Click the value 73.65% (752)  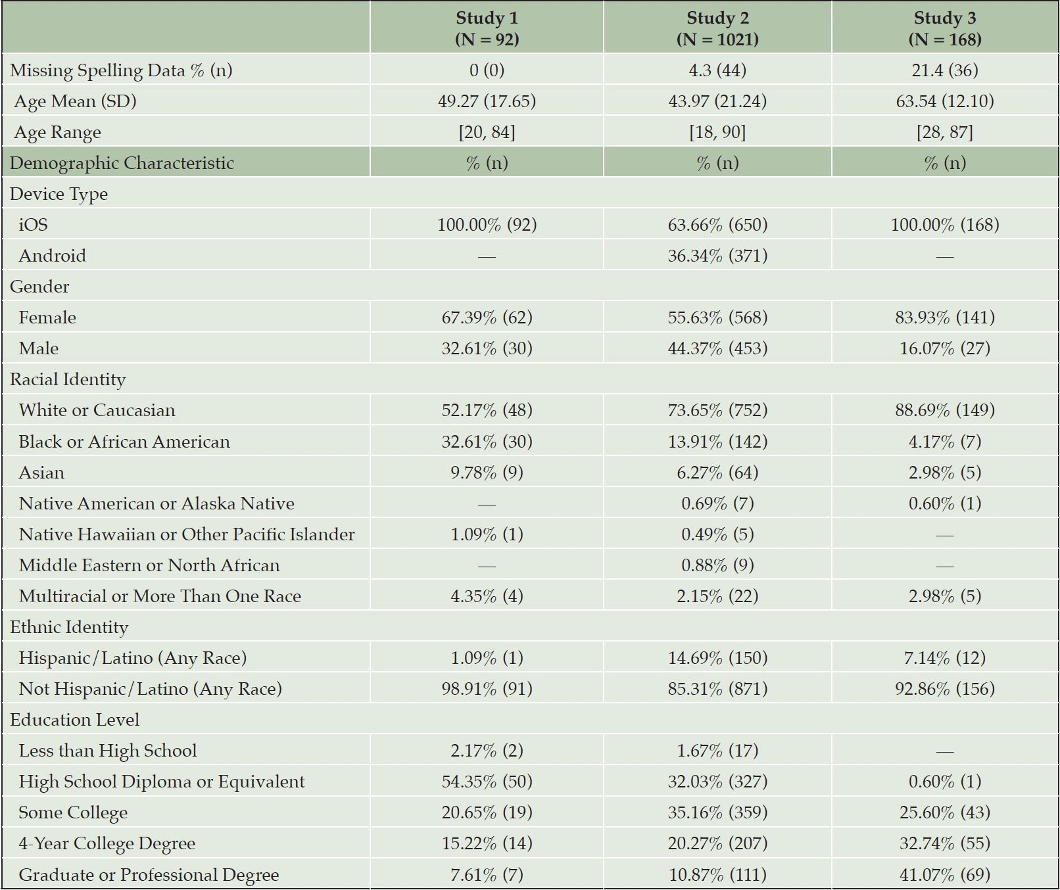(717, 410)
